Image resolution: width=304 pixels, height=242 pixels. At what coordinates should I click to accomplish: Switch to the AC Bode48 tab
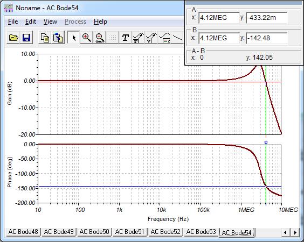23,232
